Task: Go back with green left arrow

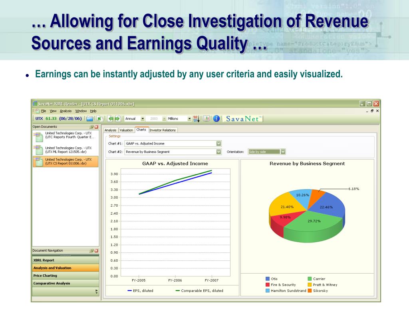Action: 111,119
